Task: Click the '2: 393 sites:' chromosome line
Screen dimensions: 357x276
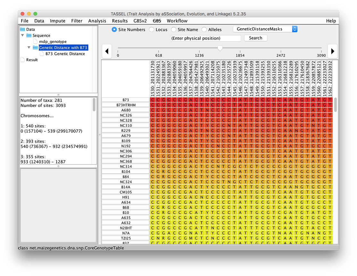Action: [33, 141]
